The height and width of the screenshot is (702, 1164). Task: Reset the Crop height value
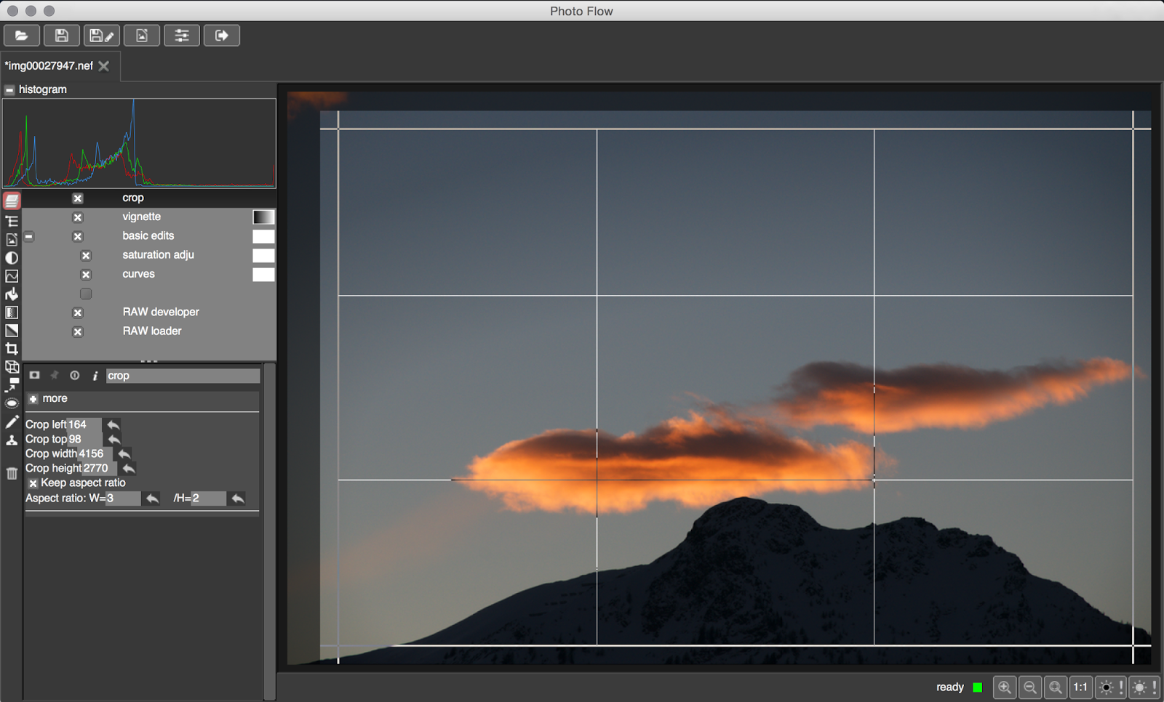tap(129, 469)
